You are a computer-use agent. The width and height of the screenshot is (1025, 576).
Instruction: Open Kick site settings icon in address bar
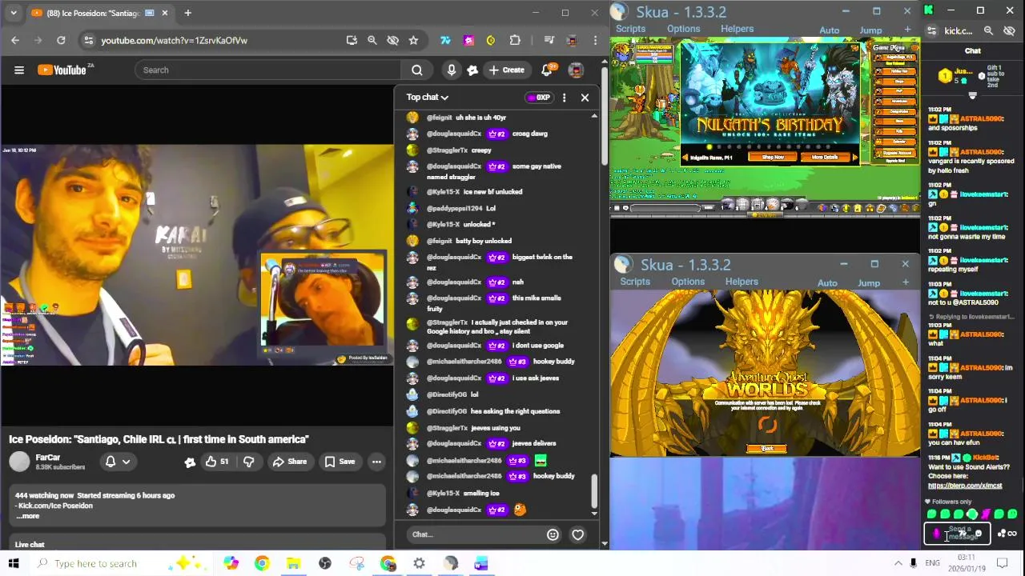click(x=931, y=31)
